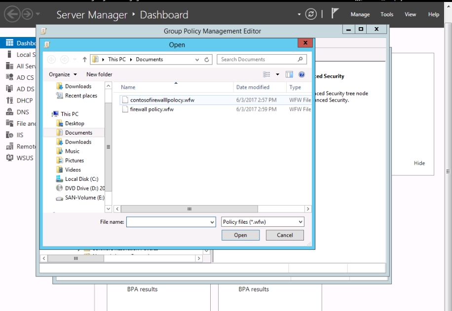Screen dimensions: 452x311
Task: Click the navigation pane scroll-up arrow
Action: point(108,86)
